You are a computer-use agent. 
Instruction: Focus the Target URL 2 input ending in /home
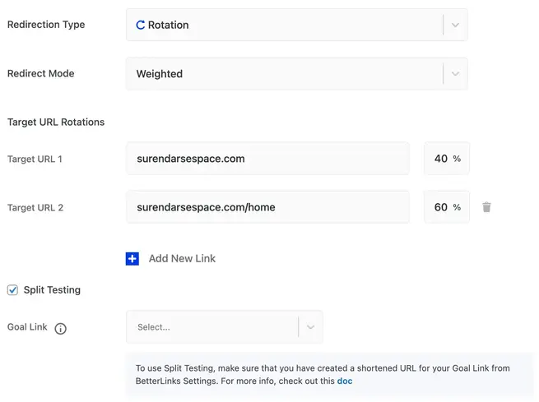(x=267, y=207)
